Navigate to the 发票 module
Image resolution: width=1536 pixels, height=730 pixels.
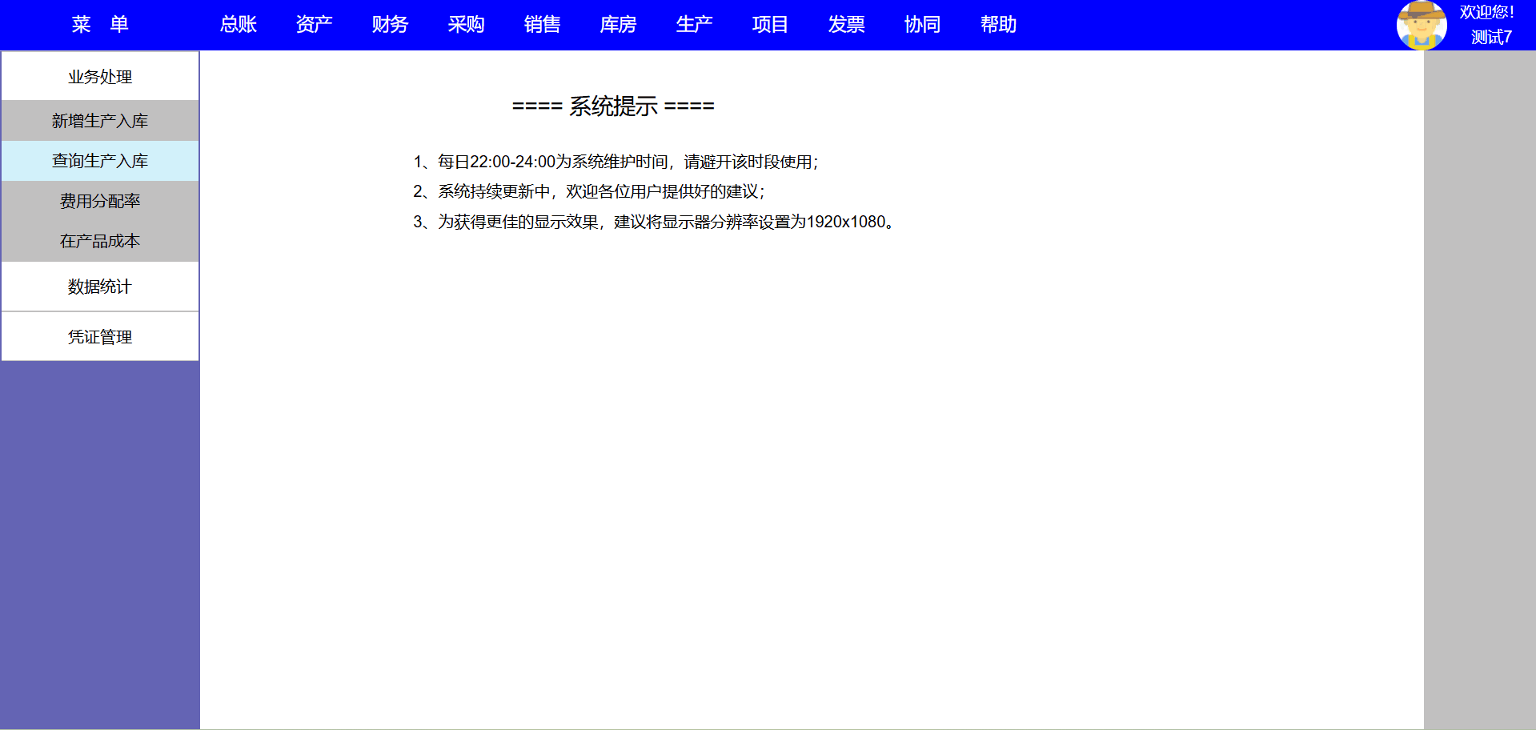pyautogui.click(x=846, y=25)
